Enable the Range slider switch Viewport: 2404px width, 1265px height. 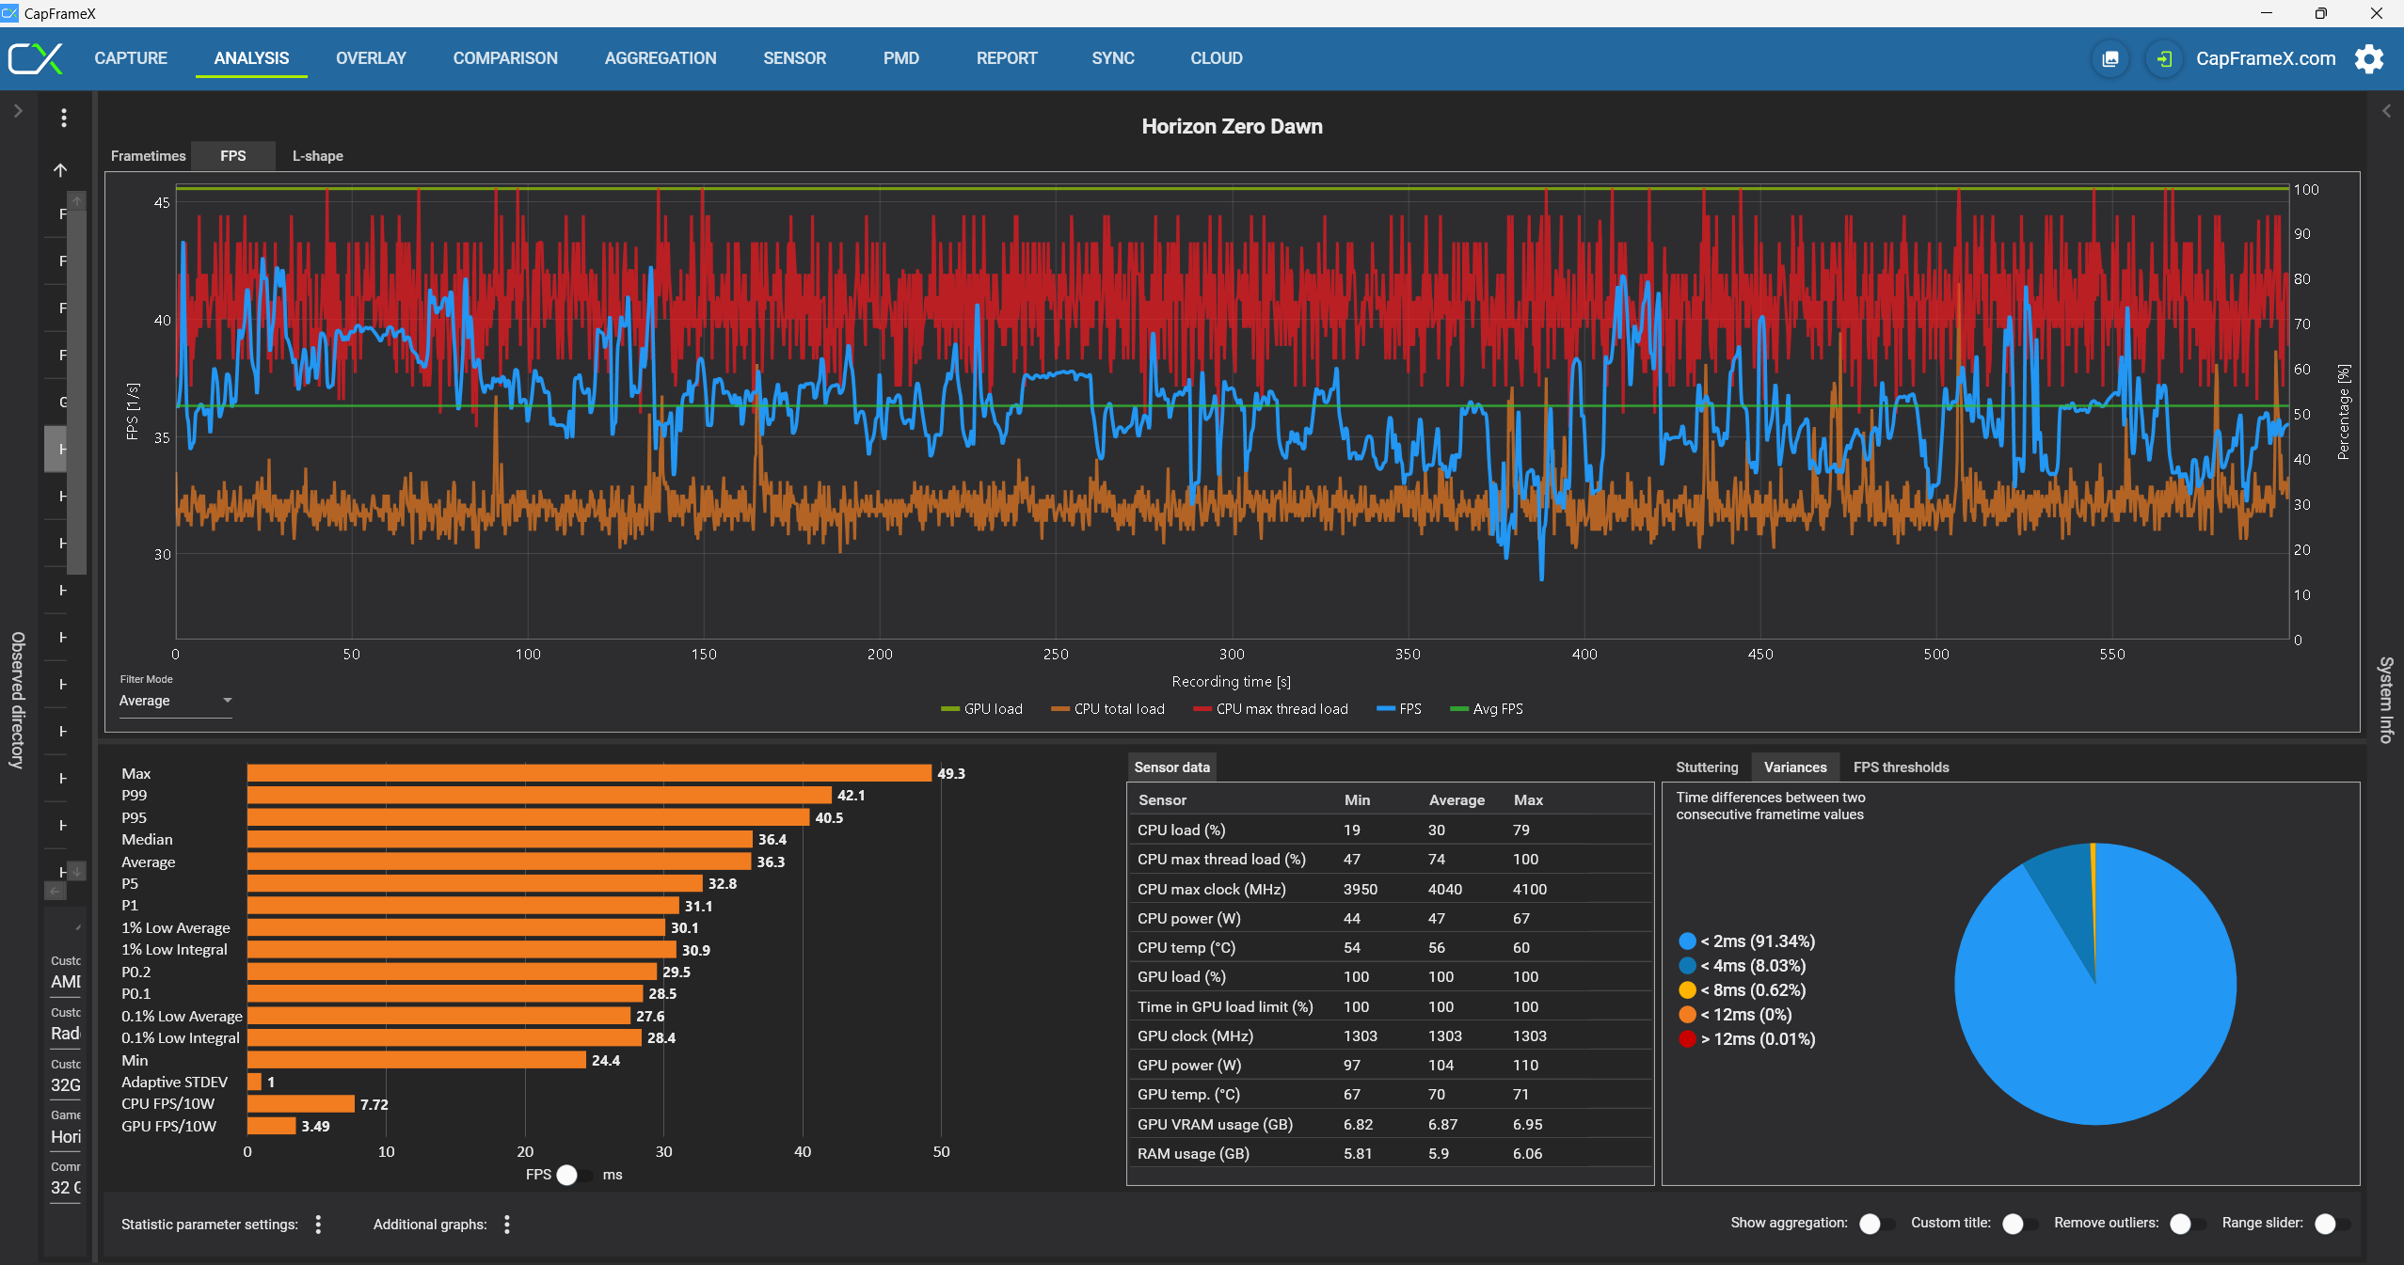click(x=2331, y=1223)
